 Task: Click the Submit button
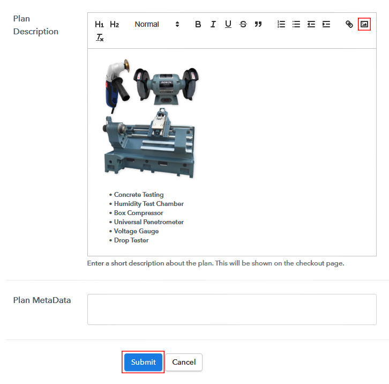(x=143, y=362)
